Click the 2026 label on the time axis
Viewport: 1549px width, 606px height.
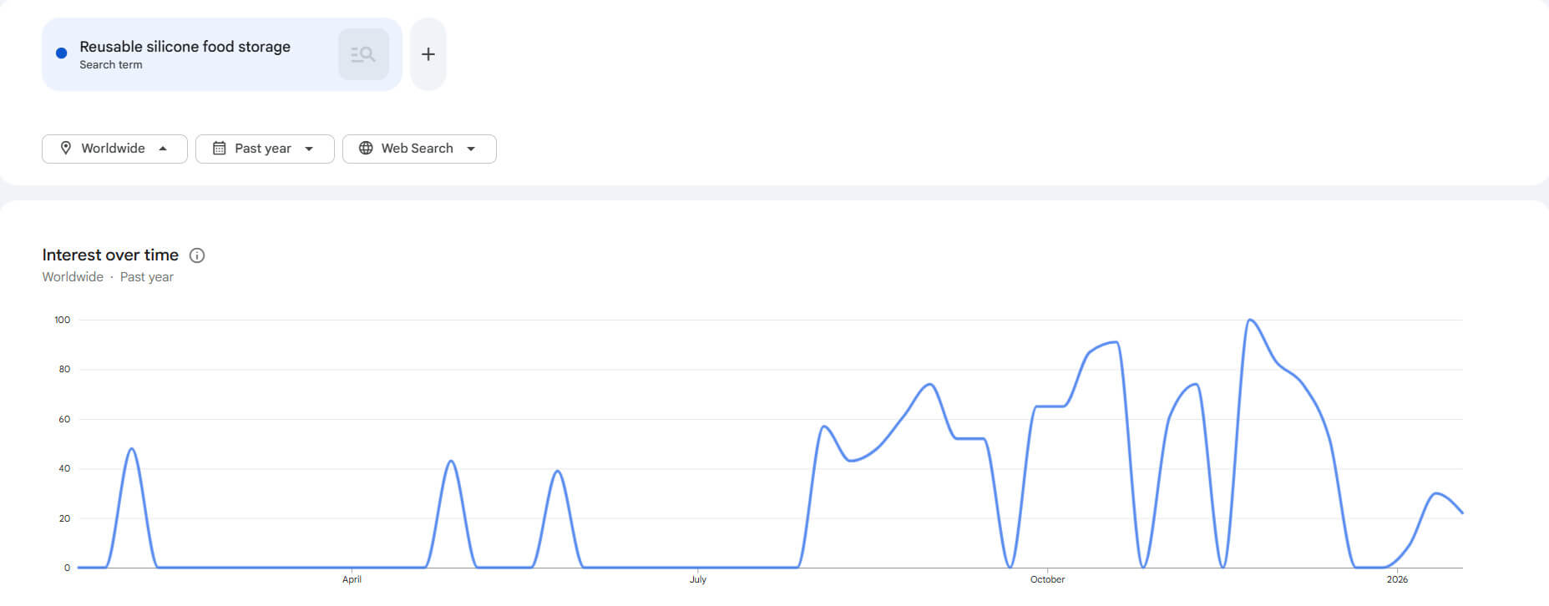[x=1397, y=579]
